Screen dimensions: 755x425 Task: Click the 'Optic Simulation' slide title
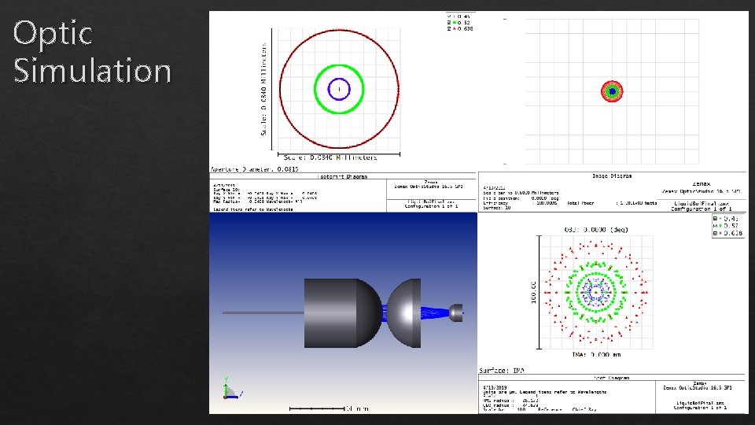pyautogui.click(x=92, y=52)
